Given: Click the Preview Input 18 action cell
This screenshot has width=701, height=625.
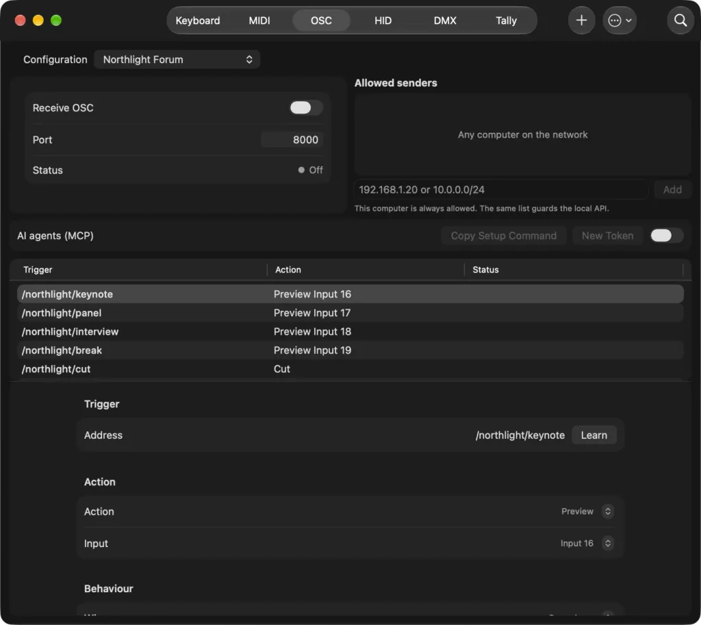Looking at the screenshot, I should [x=312, y=332].
